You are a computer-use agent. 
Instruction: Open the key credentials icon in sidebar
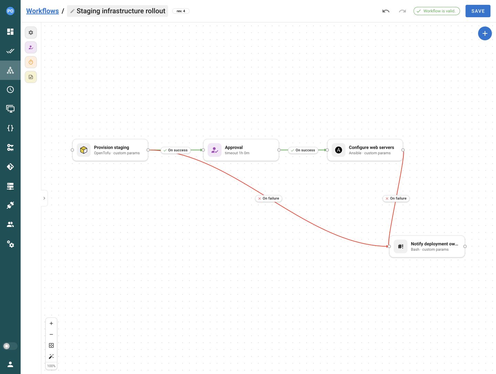pyautogui.click(x=10, y=147)
